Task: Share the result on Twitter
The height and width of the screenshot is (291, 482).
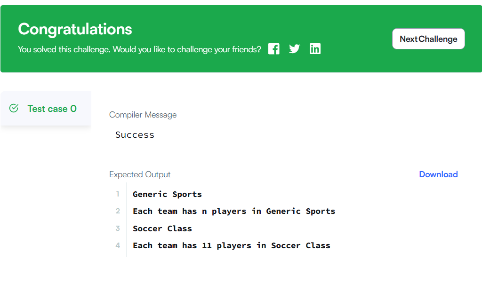Action: click(294, 49)
